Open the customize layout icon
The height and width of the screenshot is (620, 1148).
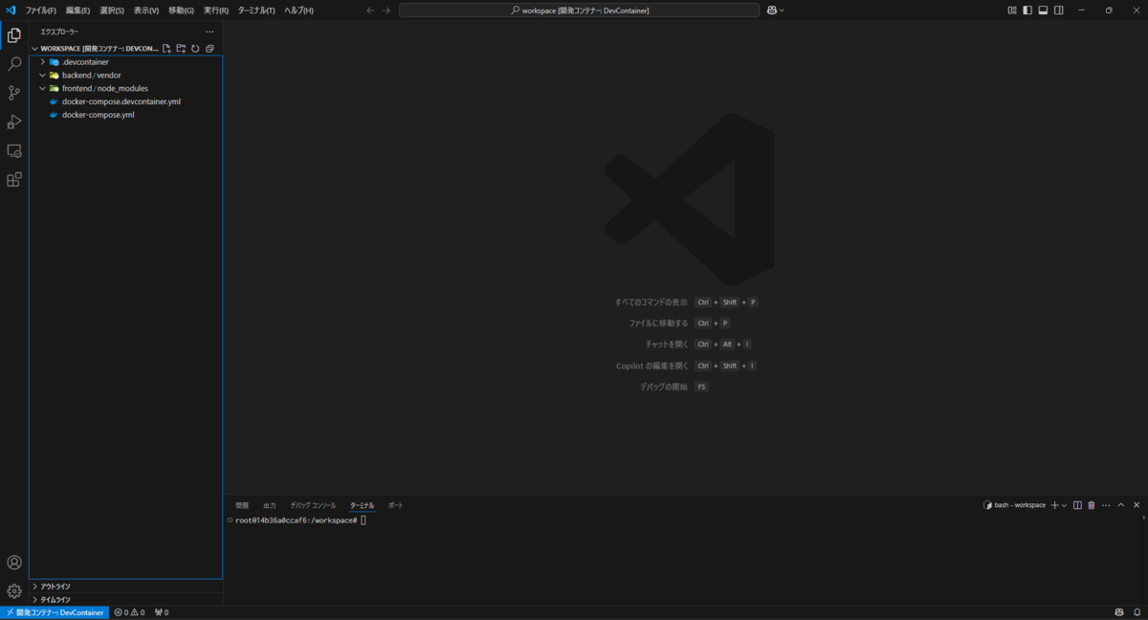(x=1012, y=11)
